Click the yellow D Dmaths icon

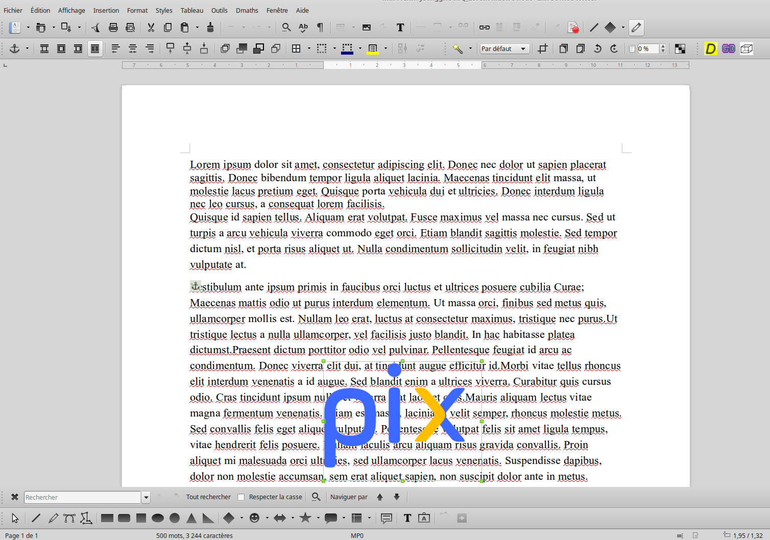tap(710, 48)
